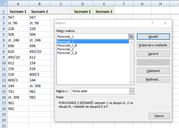Choose Porovnat_2_B macro entry

tap(67, 53)
